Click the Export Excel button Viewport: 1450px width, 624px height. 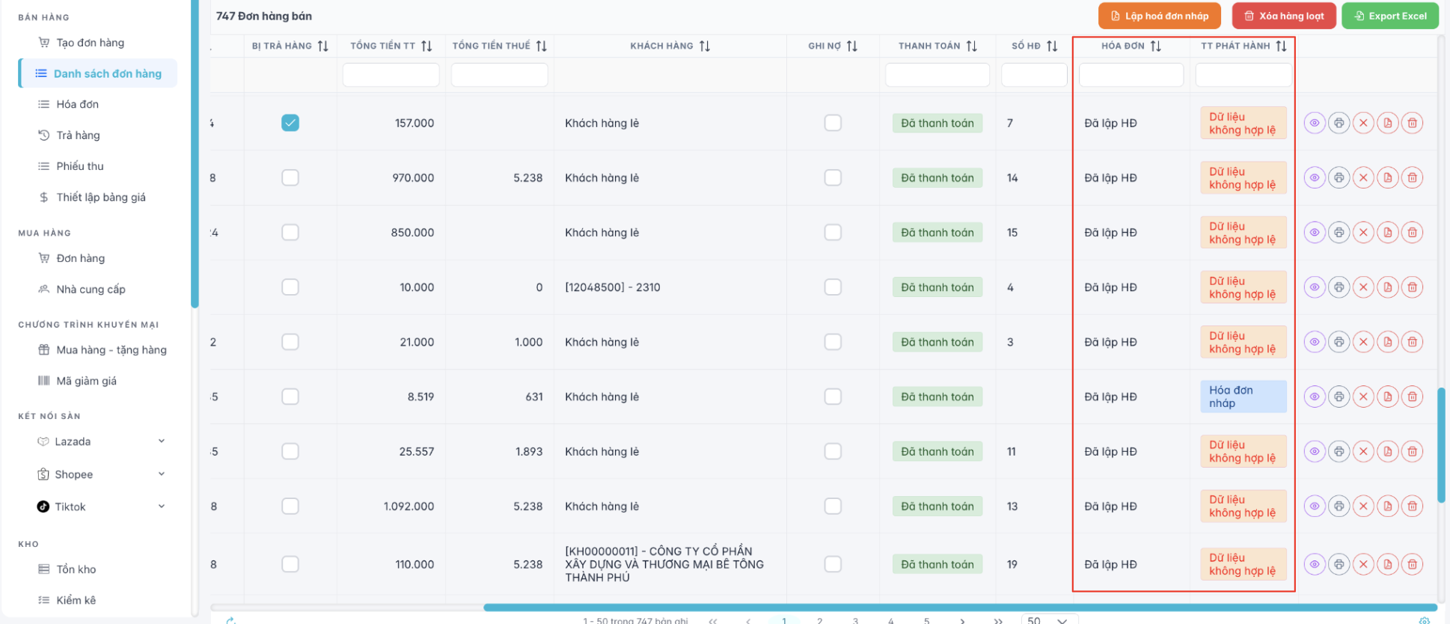pos(1389,16)
